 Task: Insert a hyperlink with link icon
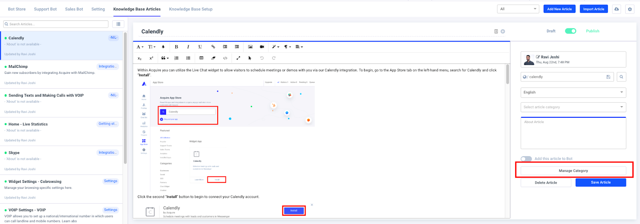[213, 47]
